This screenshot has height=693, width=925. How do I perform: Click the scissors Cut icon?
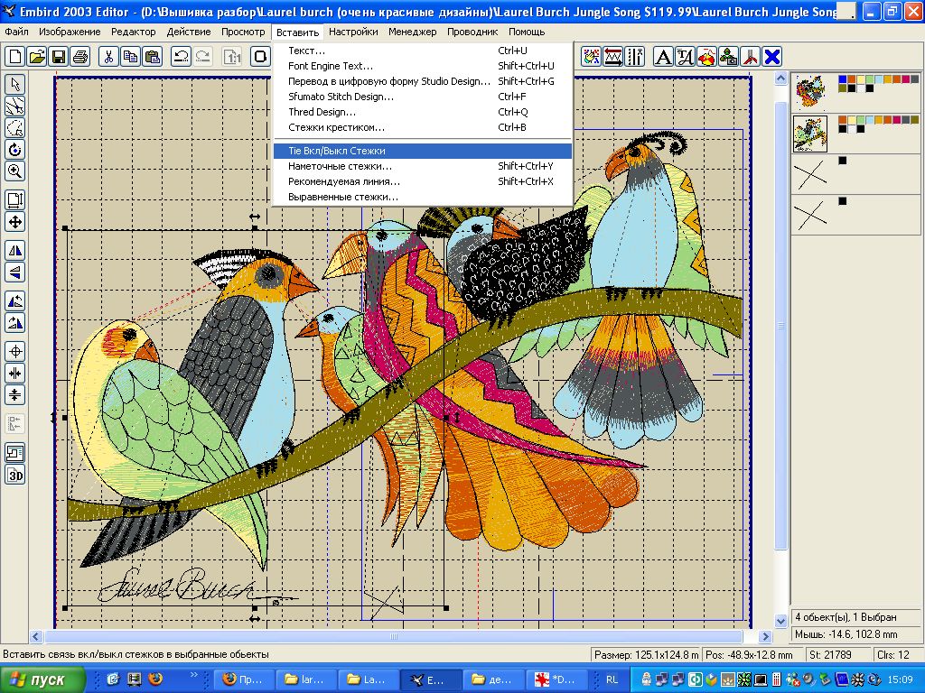(x=107, y=57)
